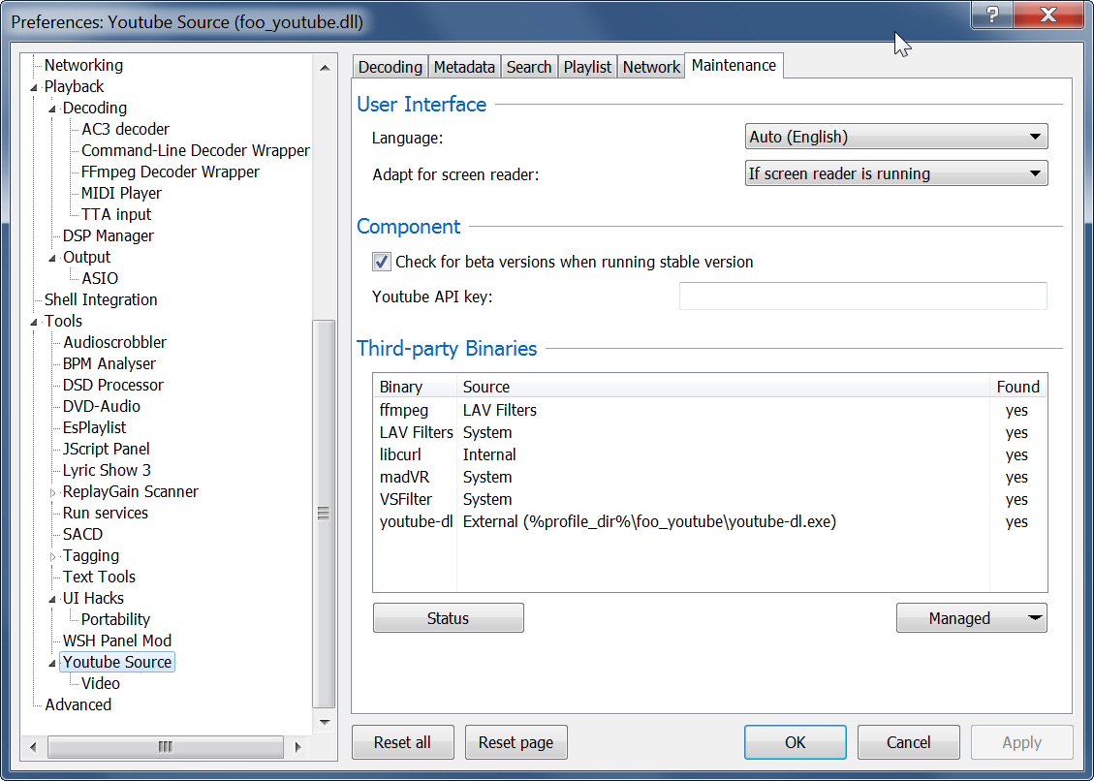The height and width of the screenshot is (781, 1094).
Task: Open Adapt for screen reader dropdown
Action: click(896, 174)
